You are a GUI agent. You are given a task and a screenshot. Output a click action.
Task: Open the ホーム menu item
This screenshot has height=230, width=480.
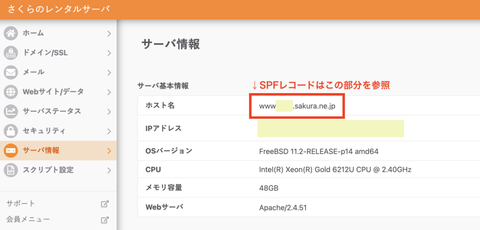click(x=58, y=34)
